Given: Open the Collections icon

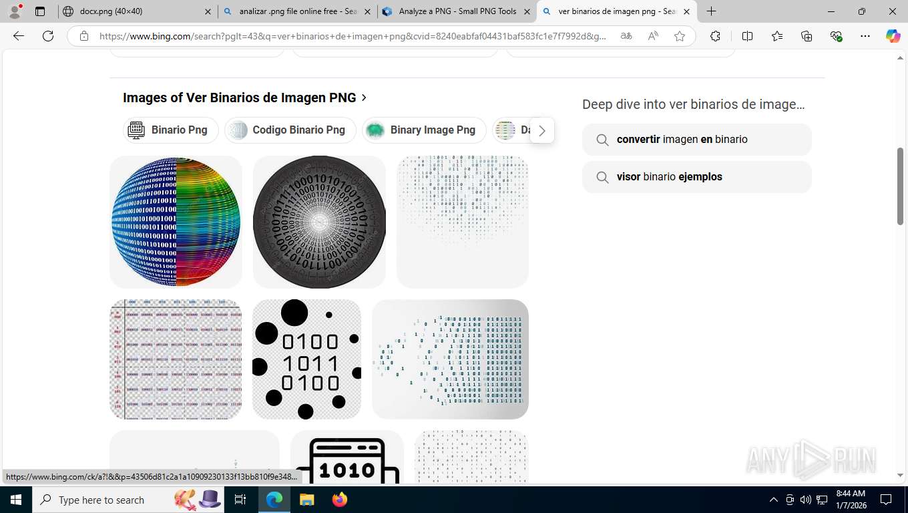Looking at the screenshot, I should (807, 36).
